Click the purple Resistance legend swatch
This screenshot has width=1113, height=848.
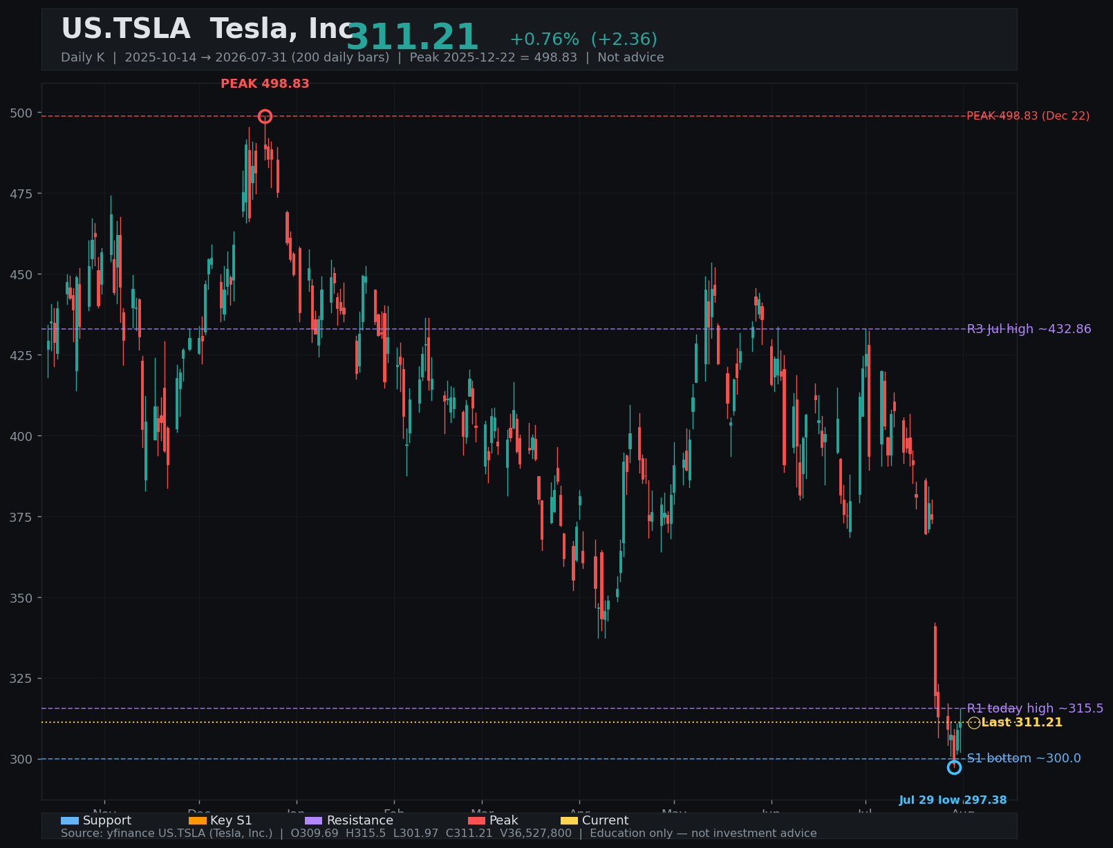313,820
